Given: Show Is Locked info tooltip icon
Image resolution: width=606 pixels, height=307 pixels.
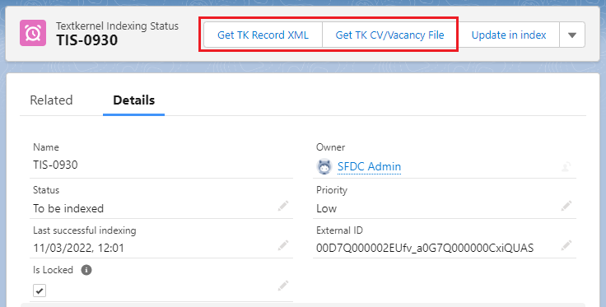Looking at the screenshot, I should (86, 270).
